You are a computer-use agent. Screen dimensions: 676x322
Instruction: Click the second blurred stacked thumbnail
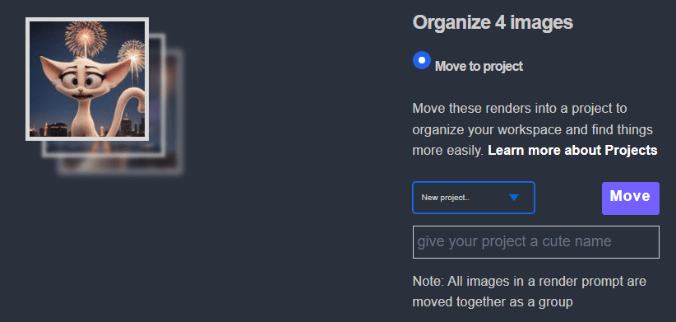point(157,95)
